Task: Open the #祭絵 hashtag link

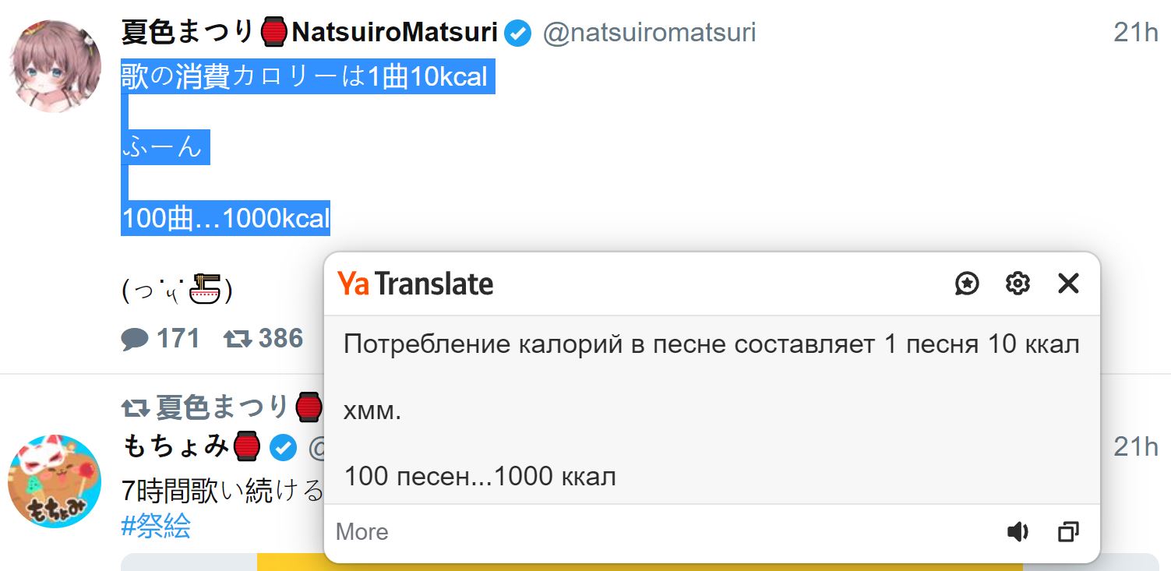Action: click(x=156, y=527)
